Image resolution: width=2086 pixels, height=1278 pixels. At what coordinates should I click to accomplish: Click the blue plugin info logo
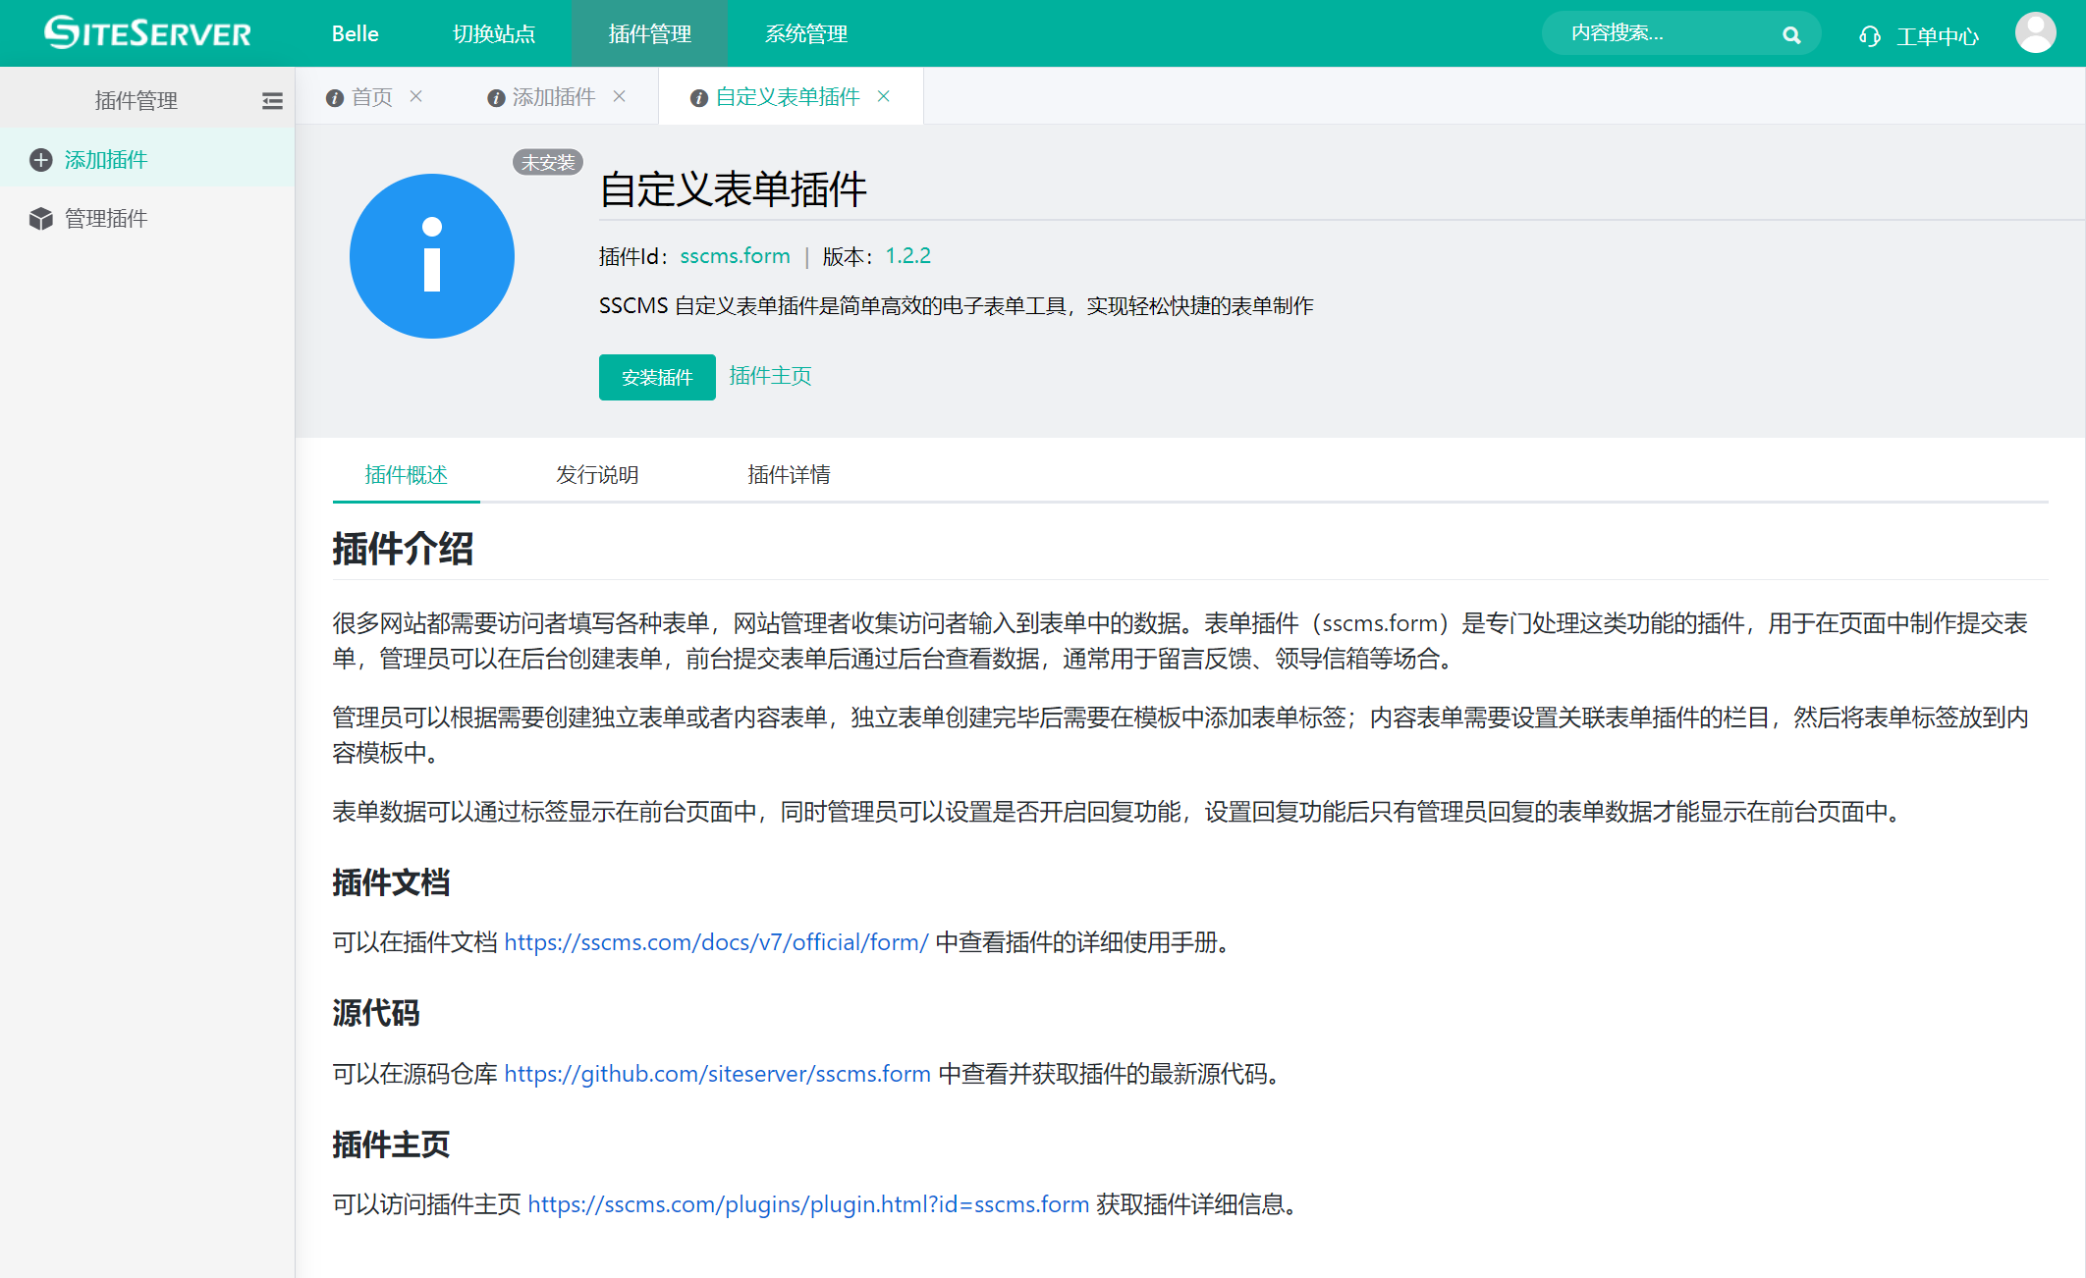click(x=432, y=256)
